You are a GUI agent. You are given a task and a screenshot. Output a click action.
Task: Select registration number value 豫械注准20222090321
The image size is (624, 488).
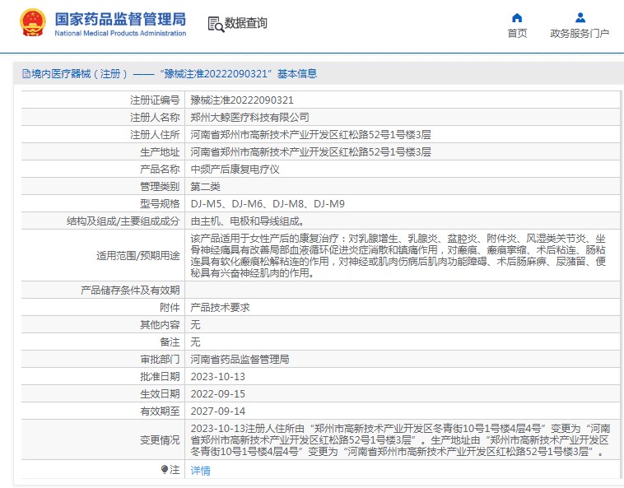point(242,100)
